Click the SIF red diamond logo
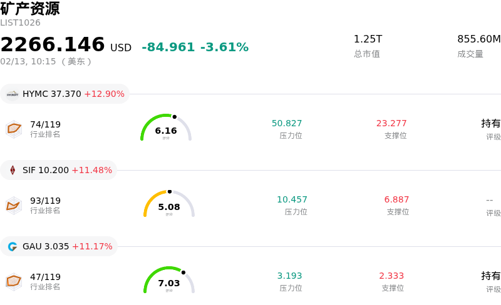Image resolution: width=501 pixels, height=305 pixels. coord(13,170)
